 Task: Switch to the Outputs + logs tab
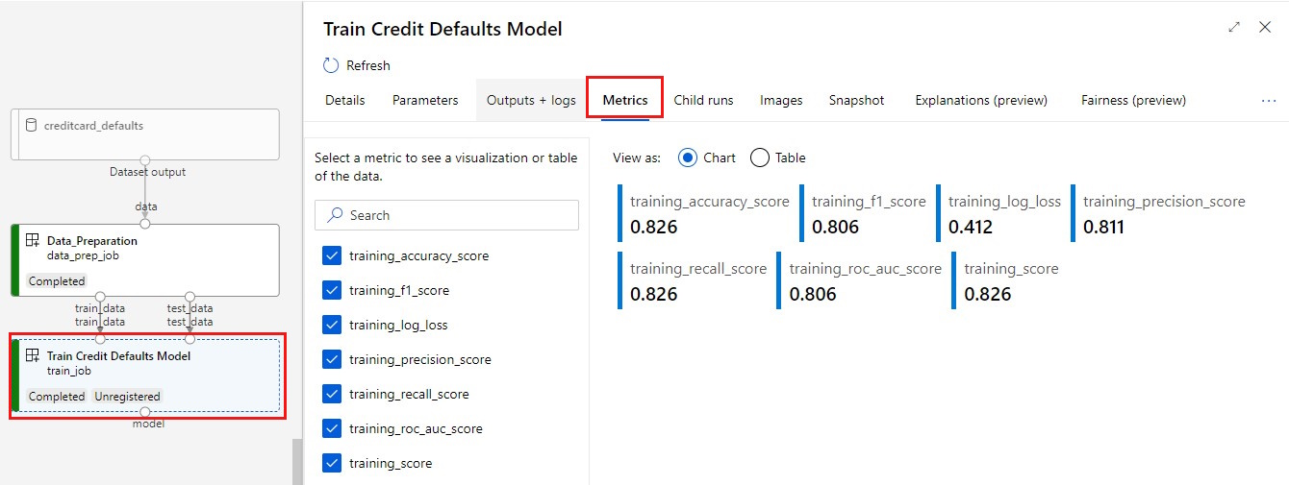coord(531,100)
